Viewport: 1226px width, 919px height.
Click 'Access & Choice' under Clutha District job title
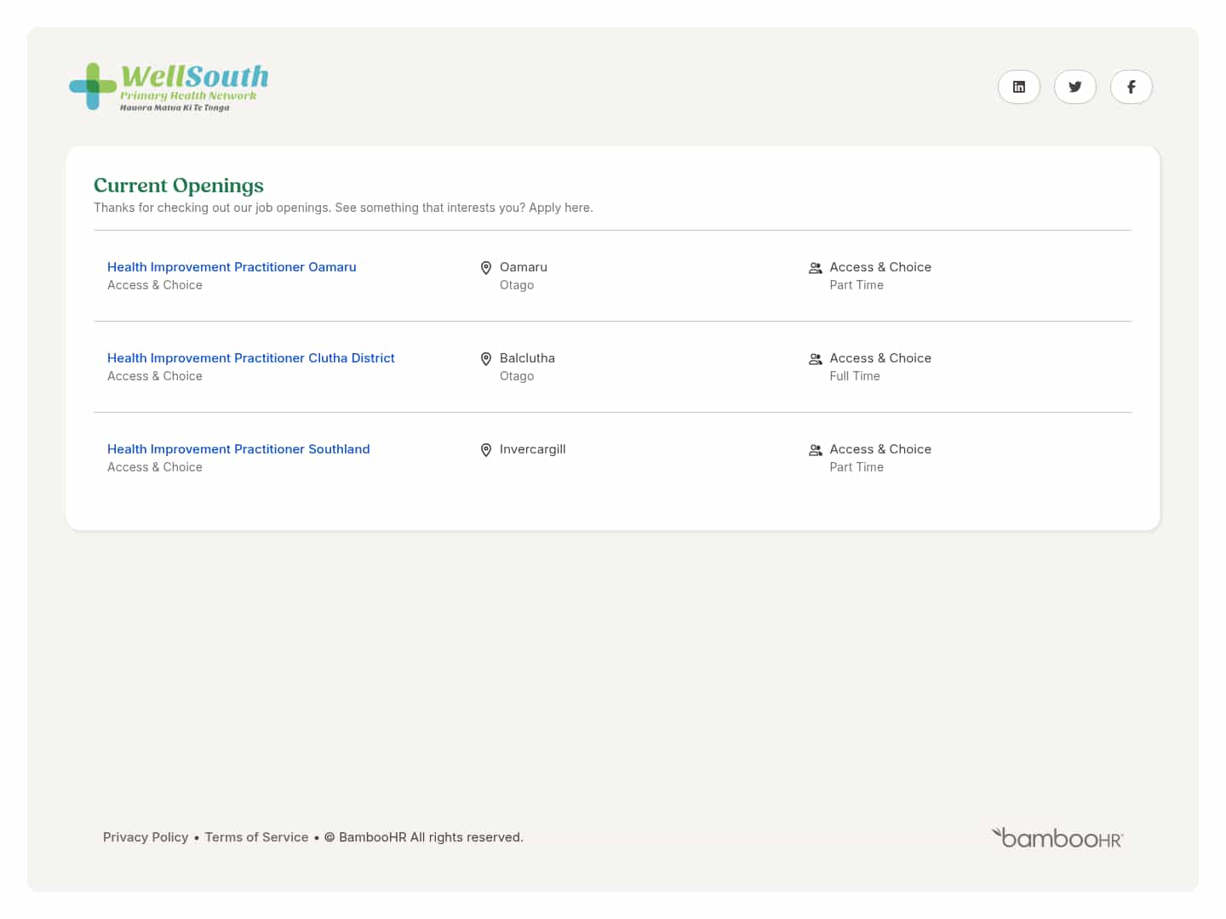point(155,376)
